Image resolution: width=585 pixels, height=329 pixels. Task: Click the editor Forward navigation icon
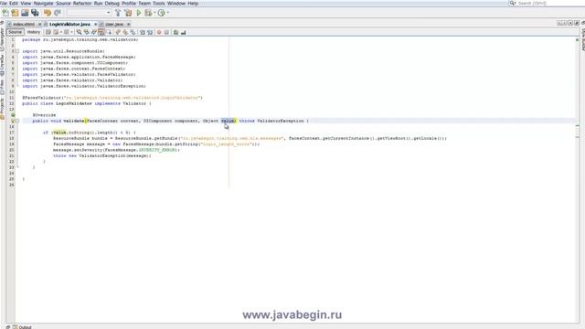click(67, 33)
